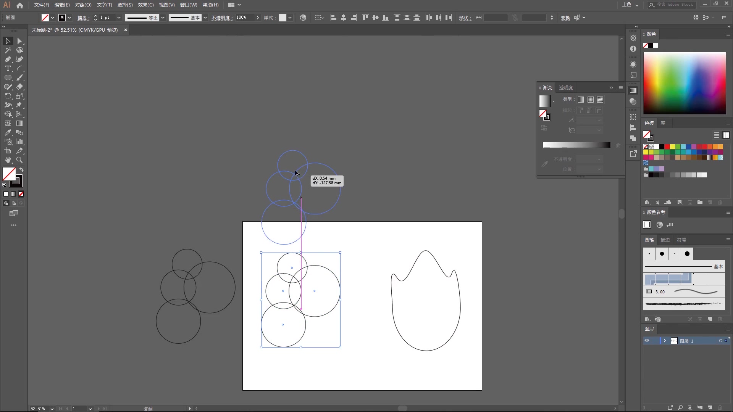Select the Eyedropper tool
733x412 pixels.
pyautogui.click(x=8, y=132)
